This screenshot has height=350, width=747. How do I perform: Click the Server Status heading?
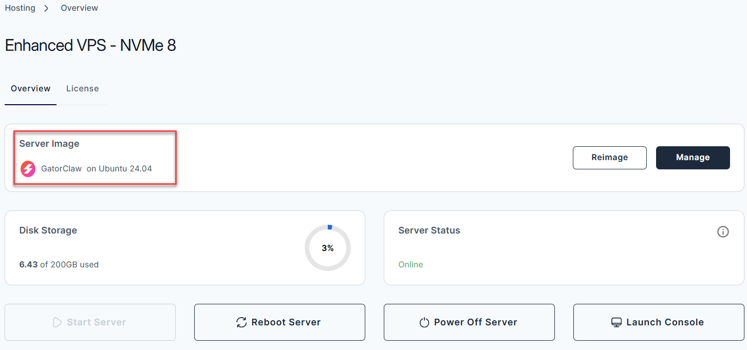429,230
